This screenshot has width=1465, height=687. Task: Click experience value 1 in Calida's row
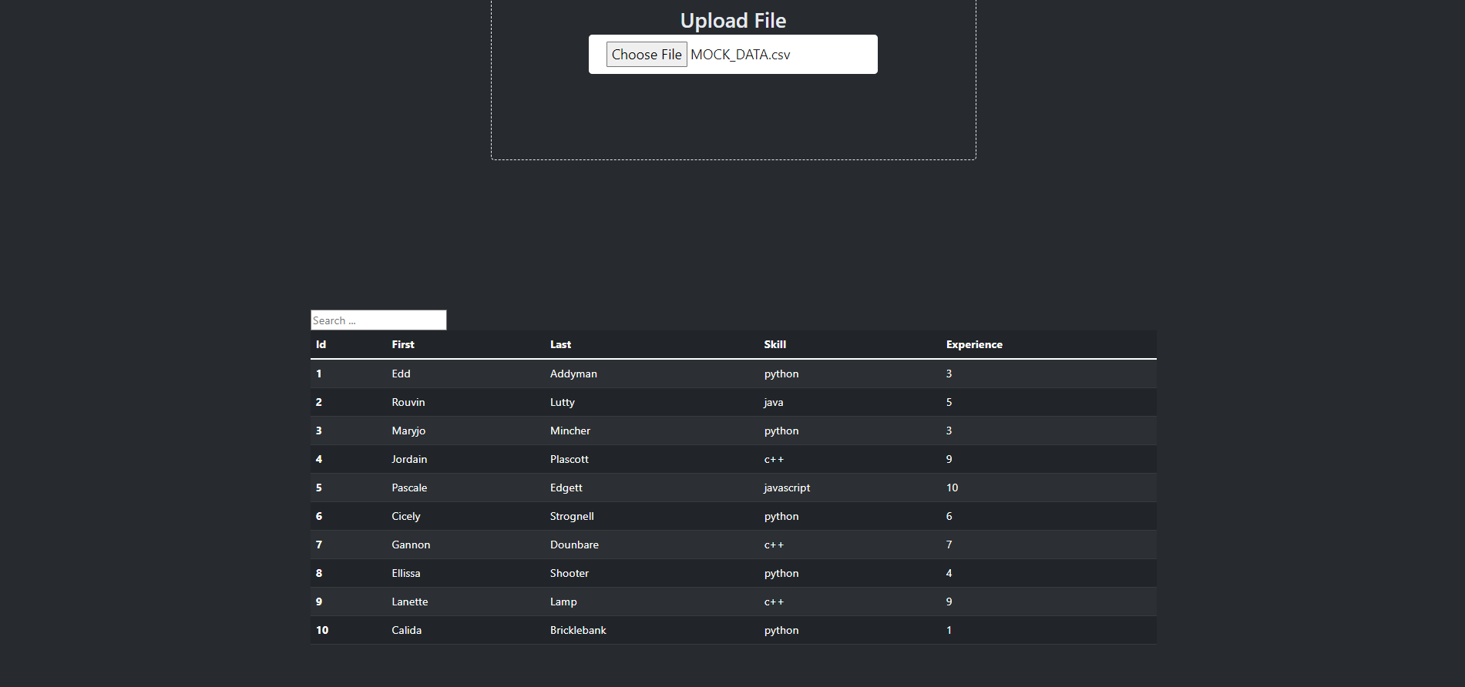pos(949,630)
